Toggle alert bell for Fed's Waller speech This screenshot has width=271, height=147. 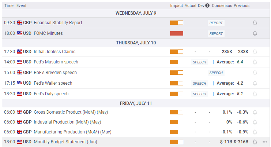[x=255, y=84]
